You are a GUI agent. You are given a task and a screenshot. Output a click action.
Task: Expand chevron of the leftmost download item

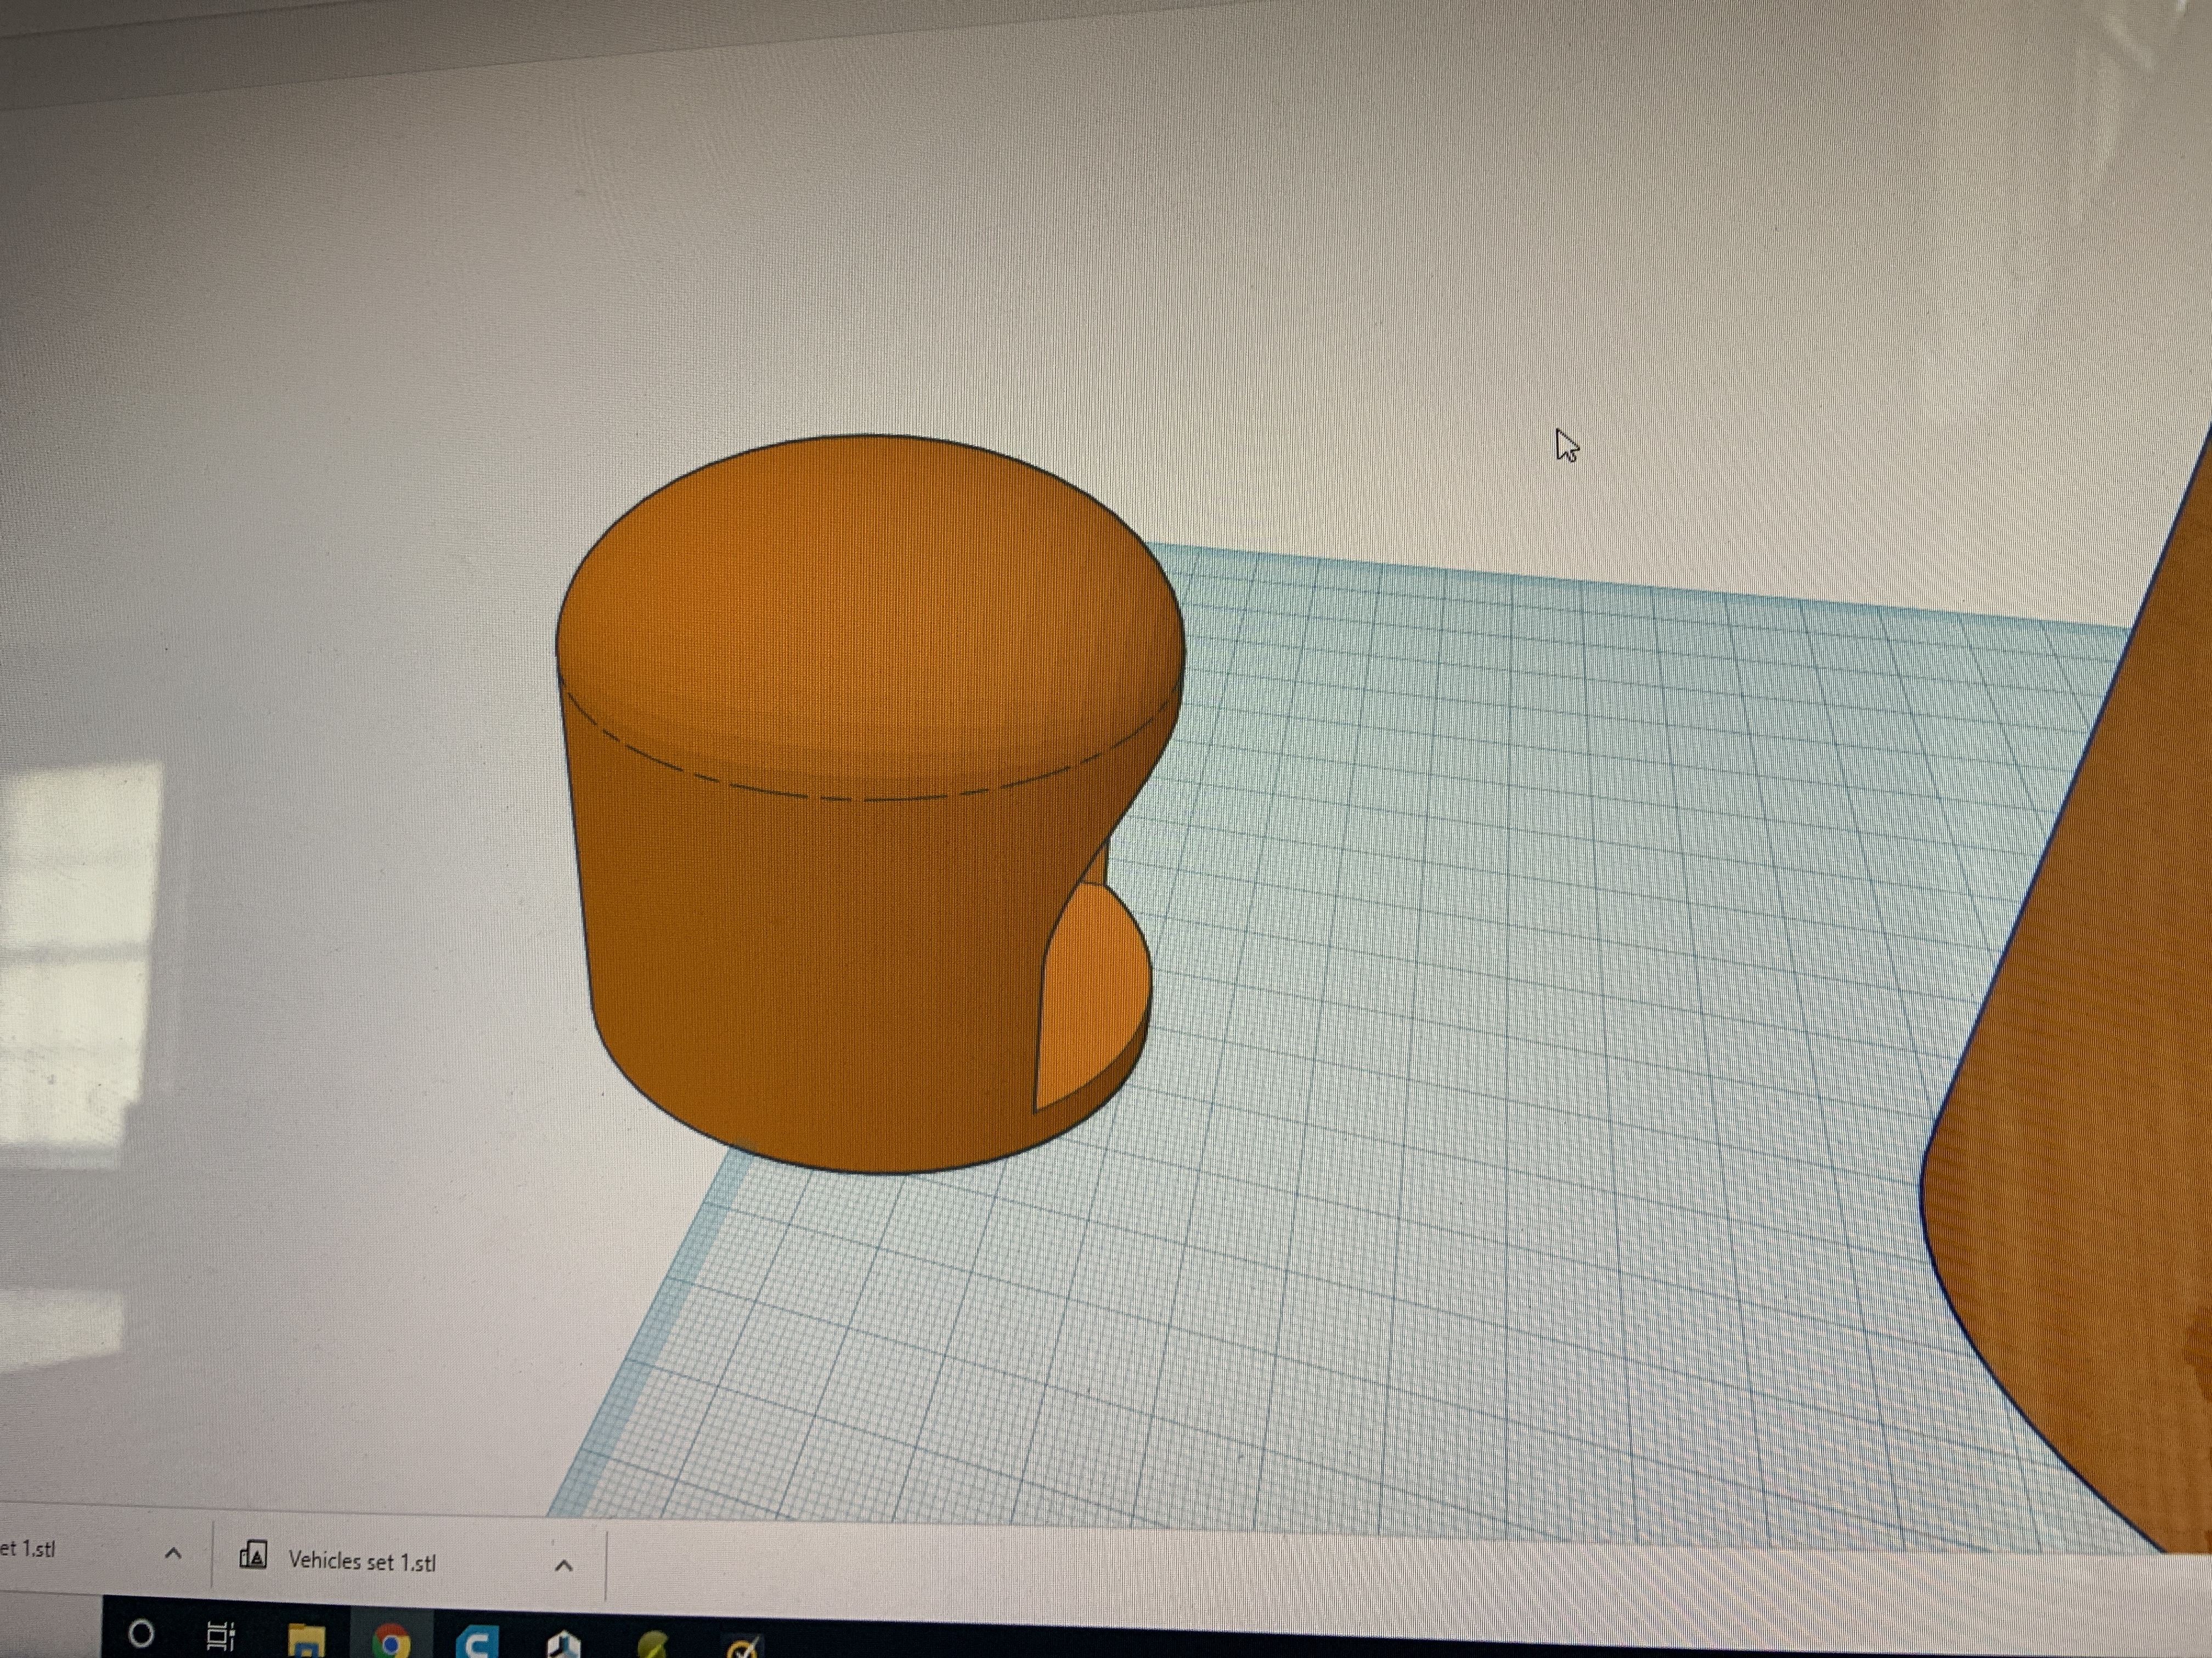[173, 1553]
